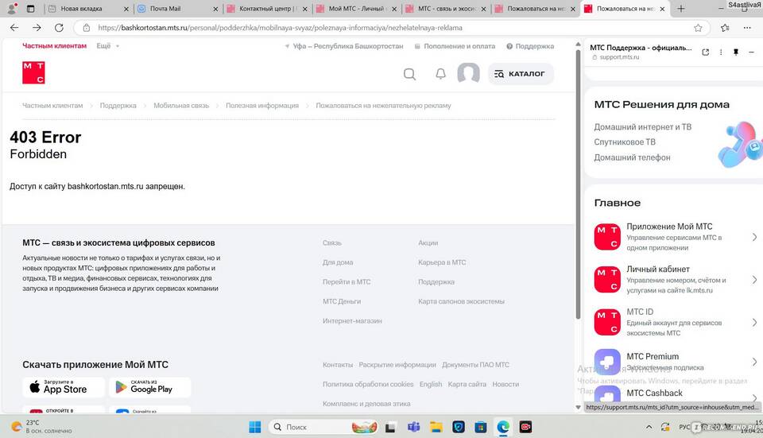The image size is (763, 438).
Task: Open site search magnifier icon
Action: (410, 74)
